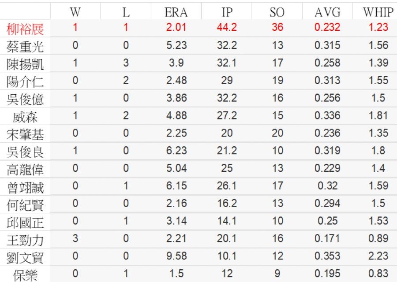The width and height of the screenshot is (397, 282).
Task: Click the WHIP value 0.83
Action: (378, 274)
